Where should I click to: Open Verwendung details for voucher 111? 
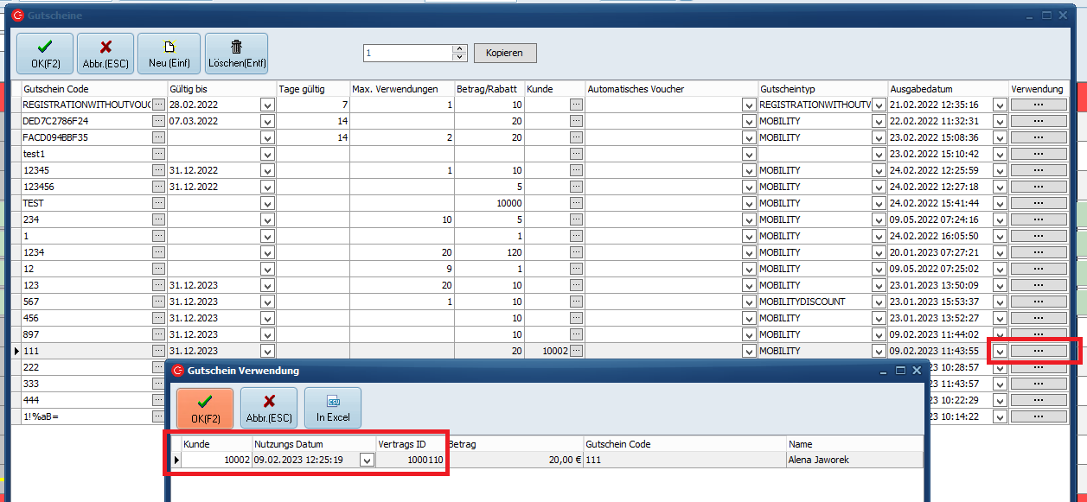[x=1038, y=351]
